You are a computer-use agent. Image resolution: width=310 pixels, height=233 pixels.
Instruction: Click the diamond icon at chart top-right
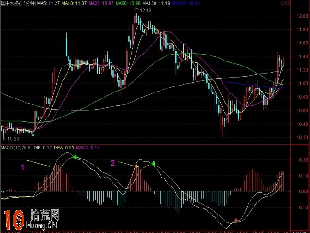pos(283,3)
